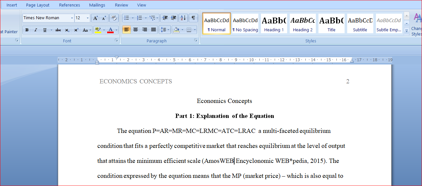Expand the shading color dropdown arrow
Viewport: 422px width, 186px height.
point(182,30)
